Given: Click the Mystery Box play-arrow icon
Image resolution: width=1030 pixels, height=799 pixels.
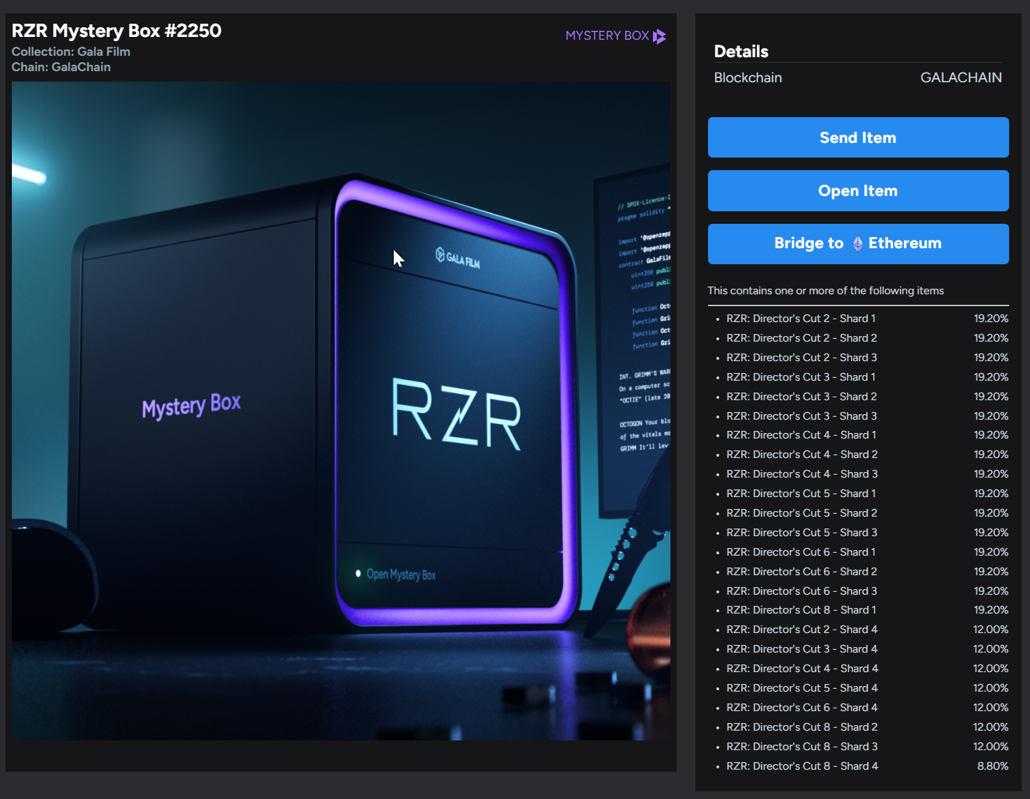Looking at the screenshot, I should click(659, 36).
